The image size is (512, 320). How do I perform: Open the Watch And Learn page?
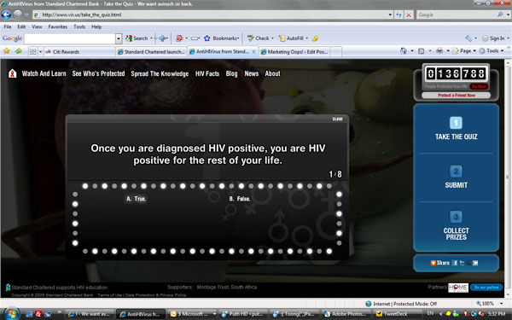pos(44,73)
